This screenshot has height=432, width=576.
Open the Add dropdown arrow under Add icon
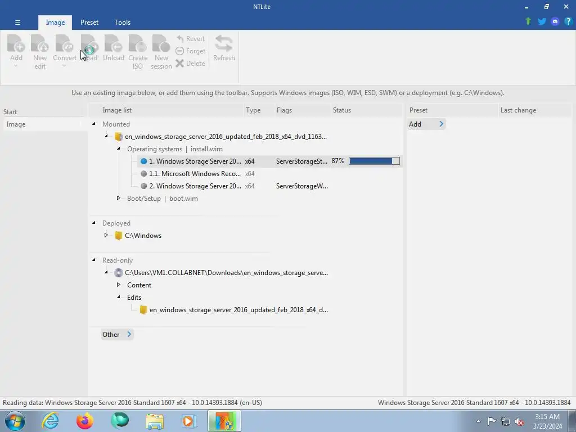(16, 66)
